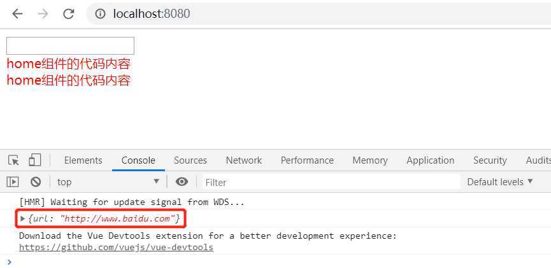551x268 pixels.
Task: Click the console Filter input field
Action: click(331, 182)
